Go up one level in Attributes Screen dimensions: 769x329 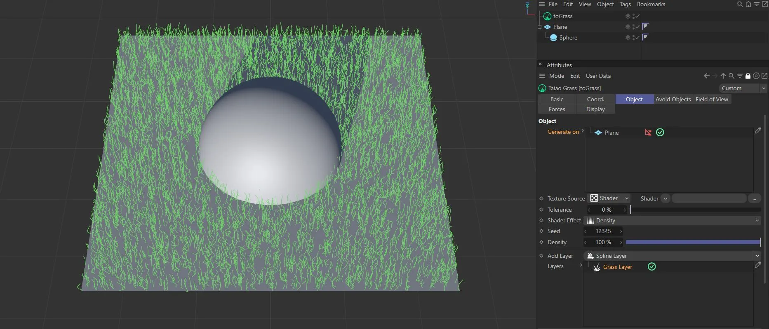(x=723, y=76)
